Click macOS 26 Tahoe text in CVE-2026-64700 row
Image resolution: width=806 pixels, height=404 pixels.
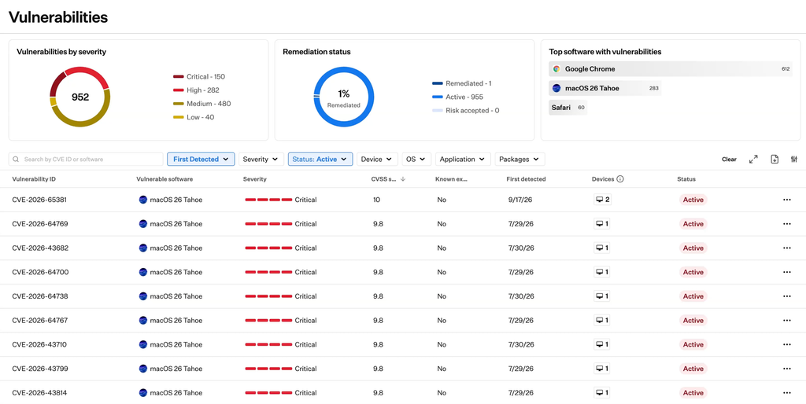point(176,272)
